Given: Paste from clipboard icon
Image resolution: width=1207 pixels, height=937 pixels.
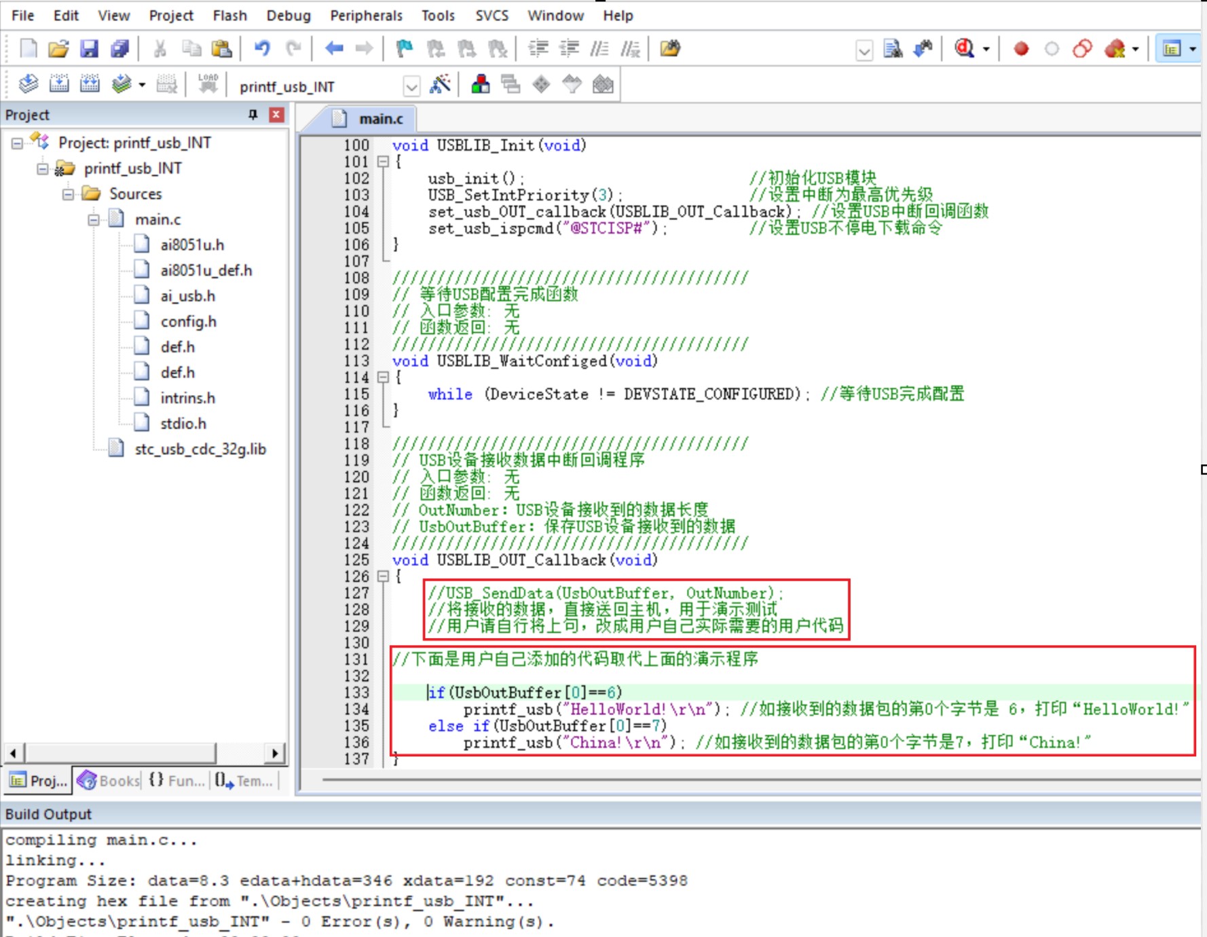Looking at the screenshot, I should tap(222, 49).
